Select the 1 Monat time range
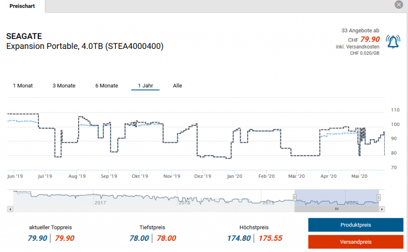Screen dimensions: 408x252 [23, 85]
